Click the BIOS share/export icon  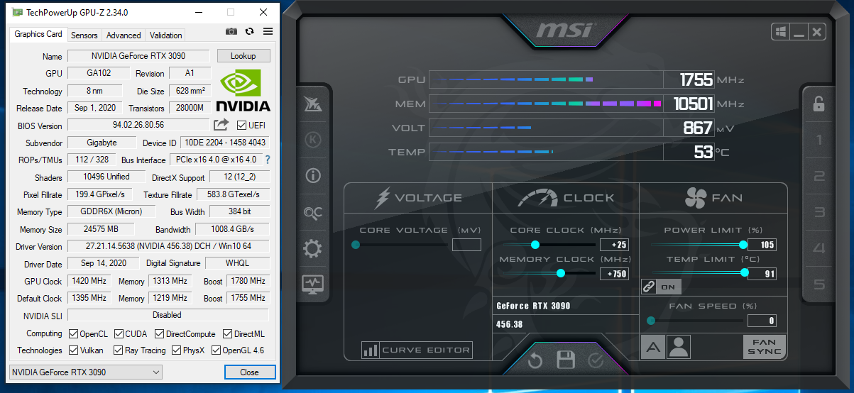click(221, 125)
